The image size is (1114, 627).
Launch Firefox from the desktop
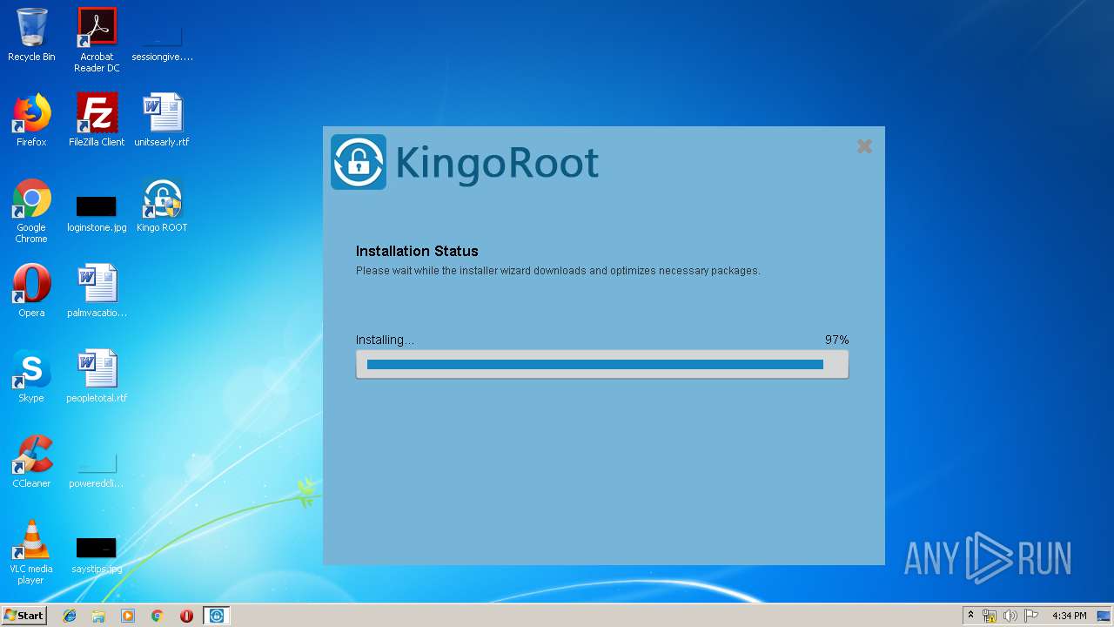coord(31,120)
